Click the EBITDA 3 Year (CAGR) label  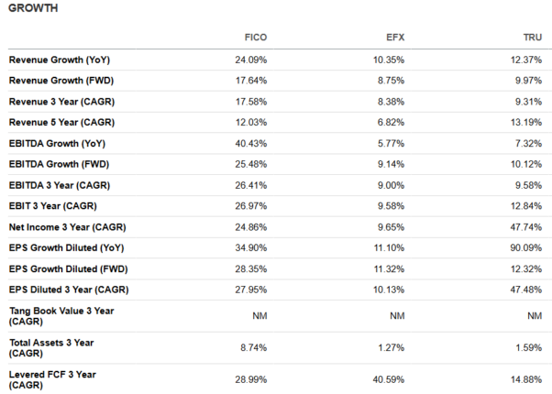(x=60, y=185)
